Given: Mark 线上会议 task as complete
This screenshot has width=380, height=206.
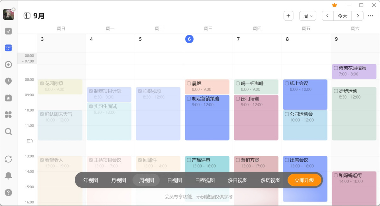Looking at the screenshot, I should coord(287,83).
